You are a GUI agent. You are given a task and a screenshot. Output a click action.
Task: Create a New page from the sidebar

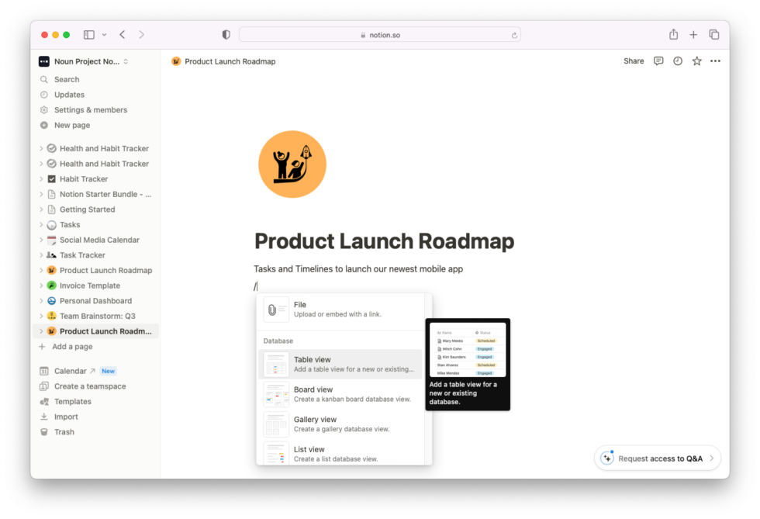(x=70, y=125)
